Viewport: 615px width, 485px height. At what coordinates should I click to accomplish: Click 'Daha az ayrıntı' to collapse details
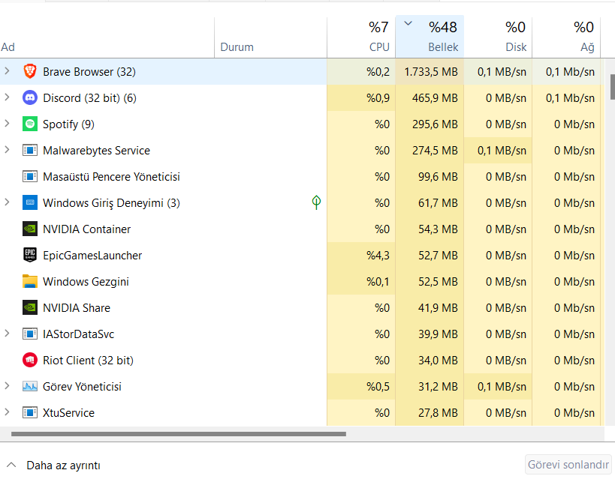pos(63,466)
